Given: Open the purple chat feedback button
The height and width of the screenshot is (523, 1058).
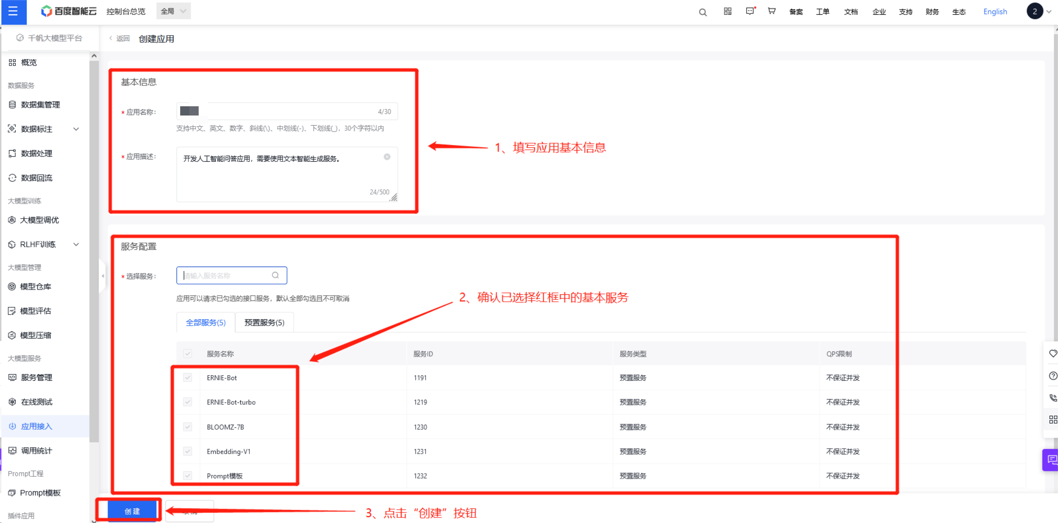Looking at the screenshot, I should pyautogui.click(x=1051, y=460).
